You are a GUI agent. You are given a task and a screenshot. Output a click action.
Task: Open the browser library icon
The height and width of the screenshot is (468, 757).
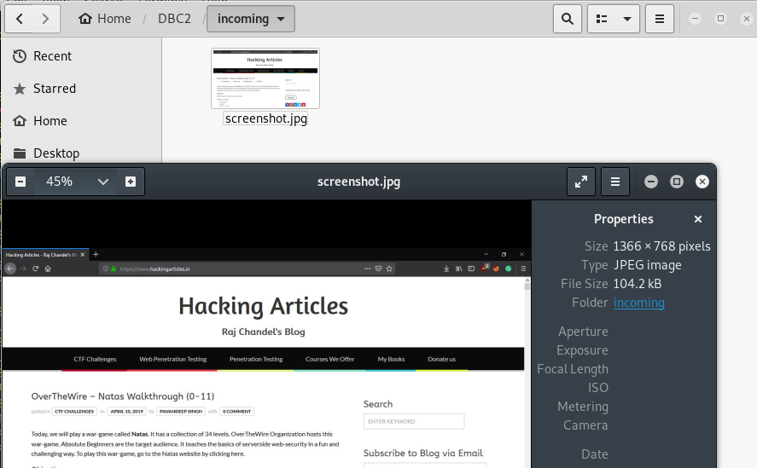click(458, 269)
